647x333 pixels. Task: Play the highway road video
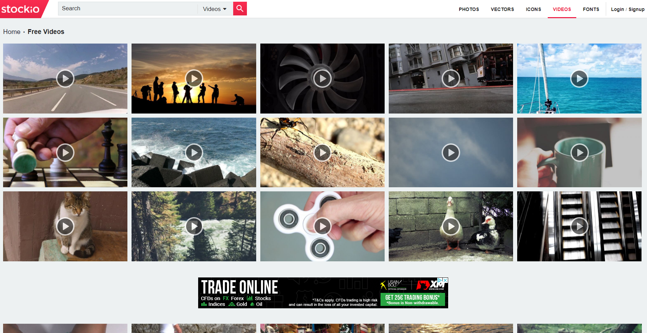point(65,79)
